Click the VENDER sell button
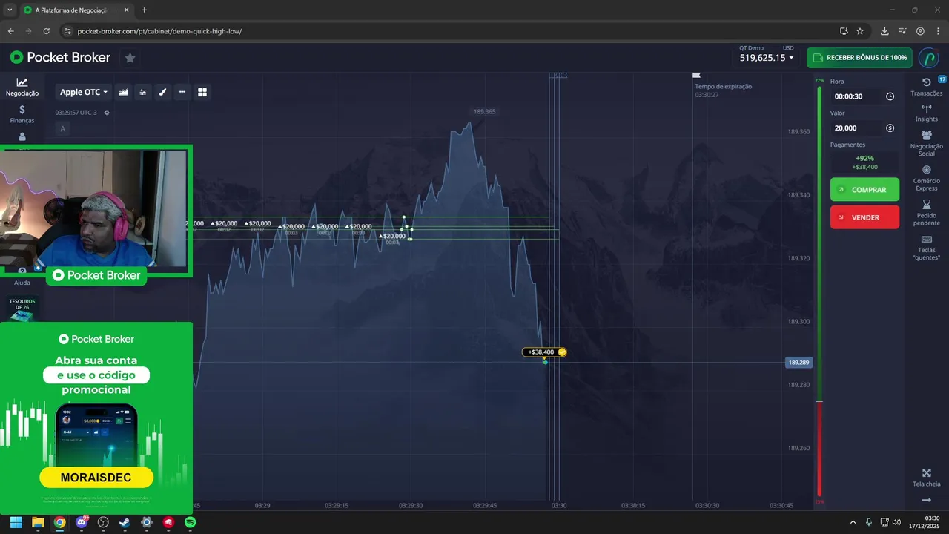The width and height of the screenshot is (949, 534). click(x=864, y=217)
